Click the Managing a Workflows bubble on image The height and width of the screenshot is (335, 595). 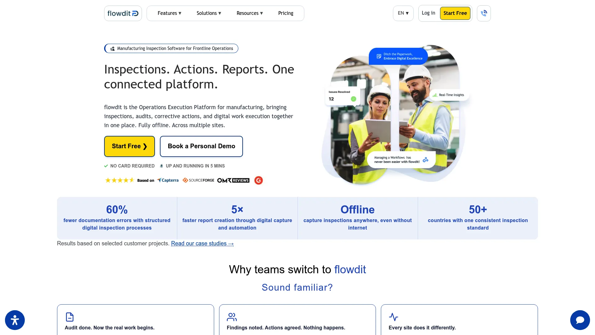point(401,159)
